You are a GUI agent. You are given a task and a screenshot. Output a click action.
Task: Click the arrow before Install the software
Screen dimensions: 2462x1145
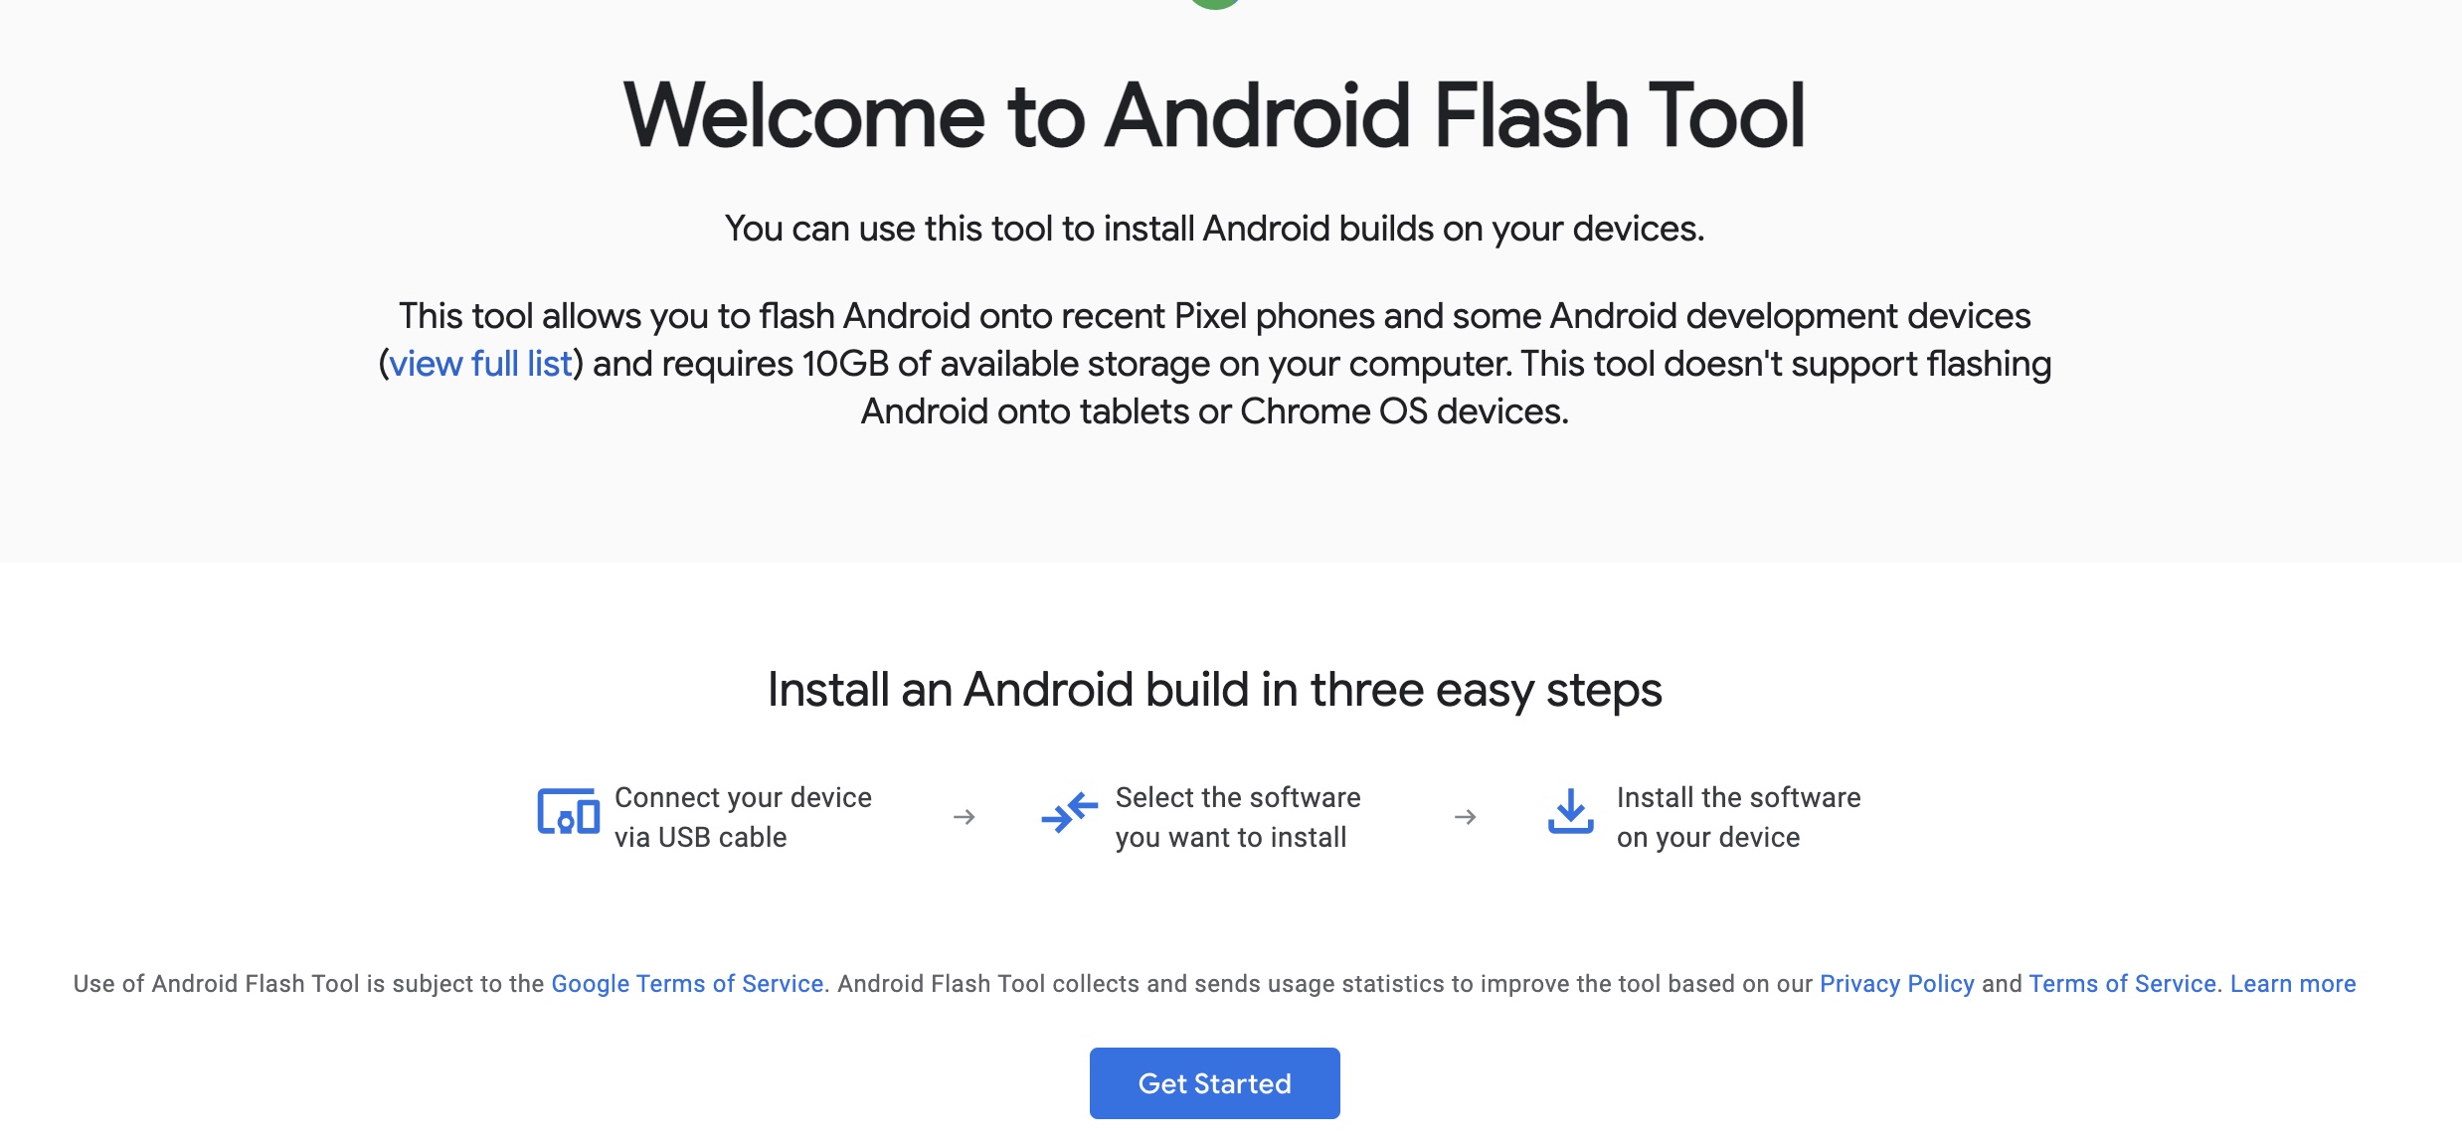point(1465,817)
